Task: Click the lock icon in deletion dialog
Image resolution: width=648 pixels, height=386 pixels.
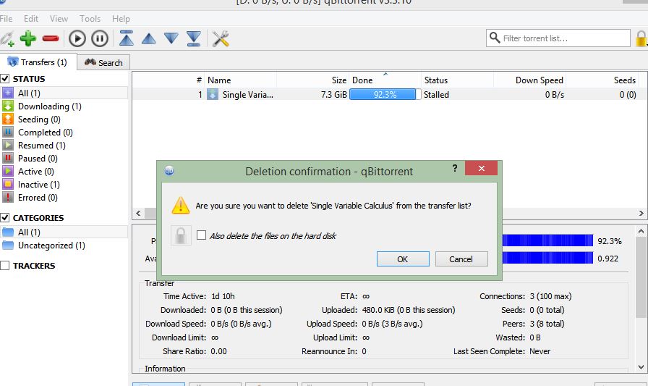Action: 181,235
